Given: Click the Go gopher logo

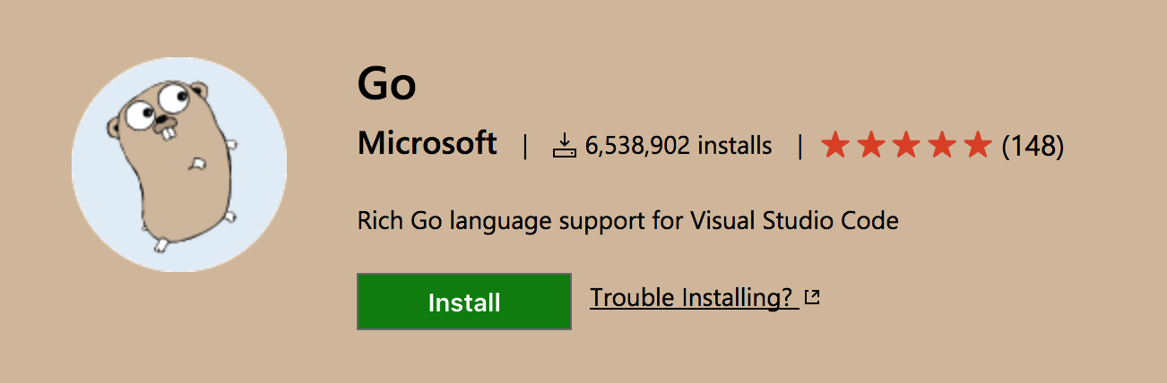Looking at the screenshot, I should [179, 165].
